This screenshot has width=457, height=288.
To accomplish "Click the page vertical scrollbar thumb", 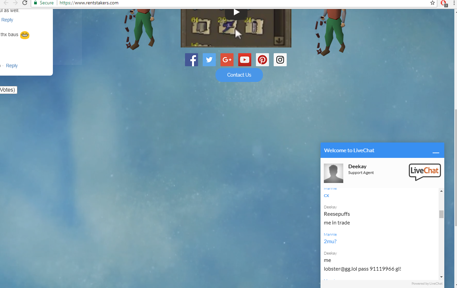I will (x=455, y=168).
